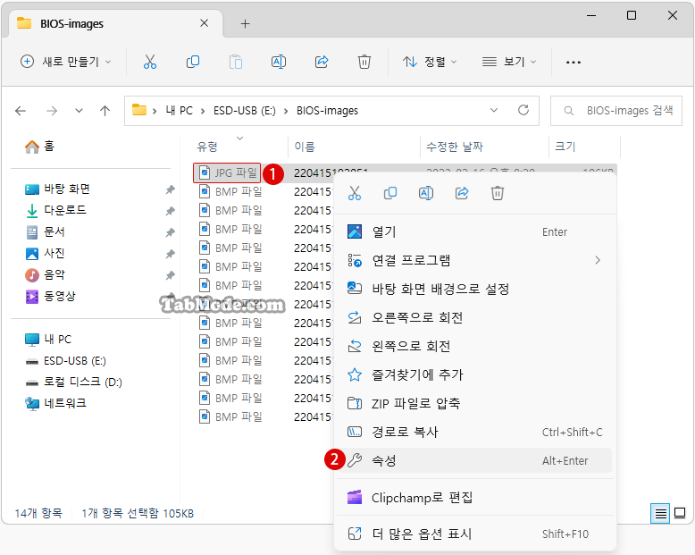Image resolution: width=695 pixels, height=555 pixels.
Task: Select 오른쪽으로 회전 in the context menu
Action: click(474, 317)
